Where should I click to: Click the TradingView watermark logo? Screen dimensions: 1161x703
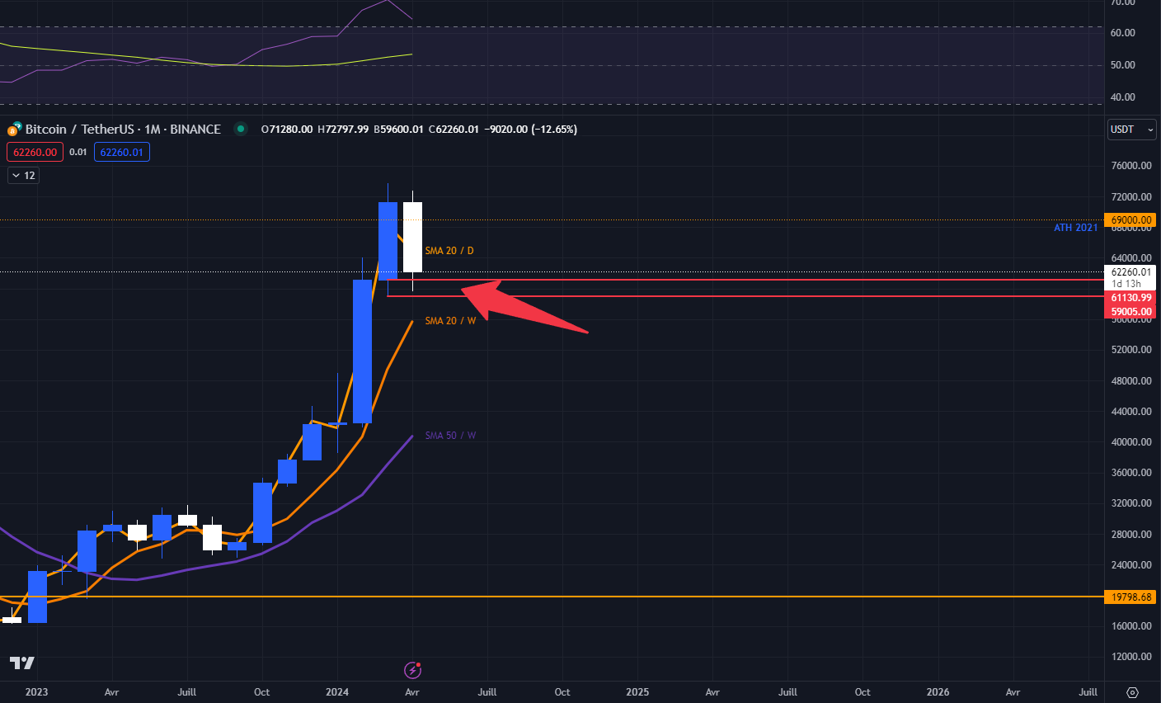[x=23, y=663]
